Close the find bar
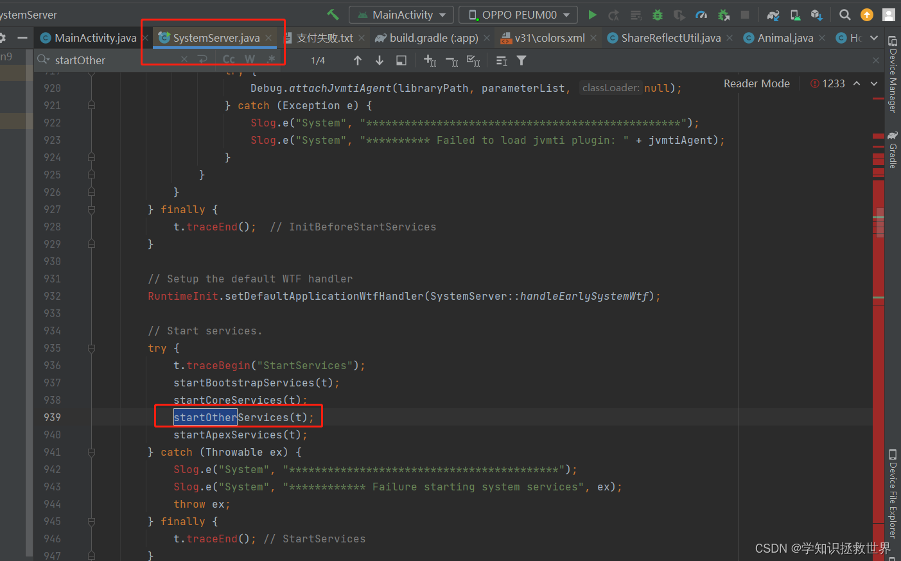The height and width of the screenshot is (561, 901). coord(876,60)
